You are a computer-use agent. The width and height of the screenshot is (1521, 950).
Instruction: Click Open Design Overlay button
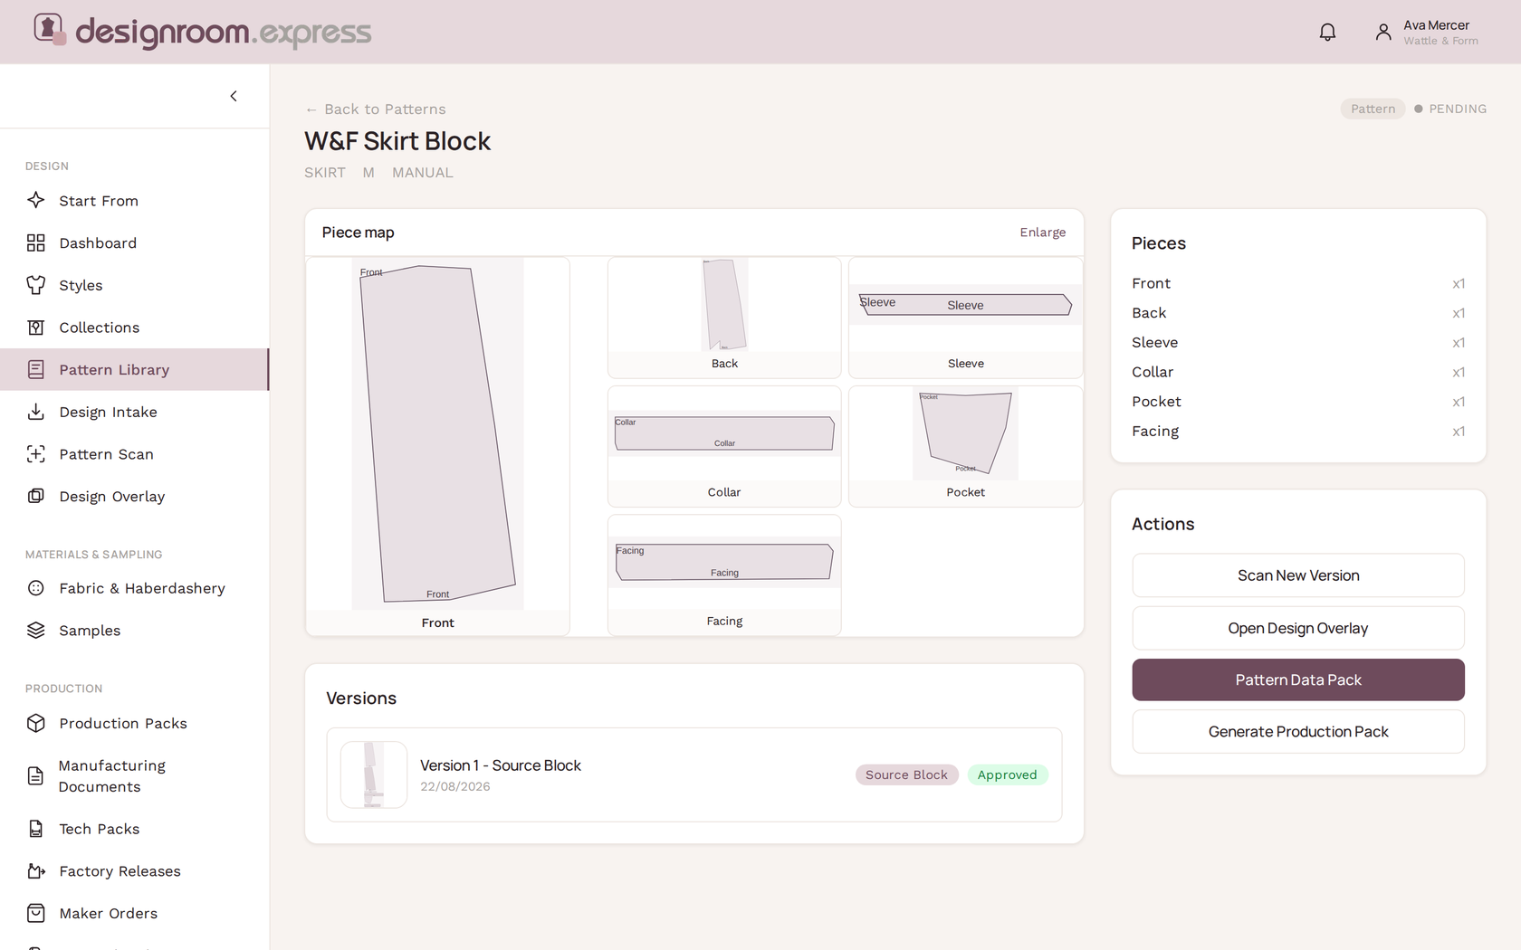1298,628
